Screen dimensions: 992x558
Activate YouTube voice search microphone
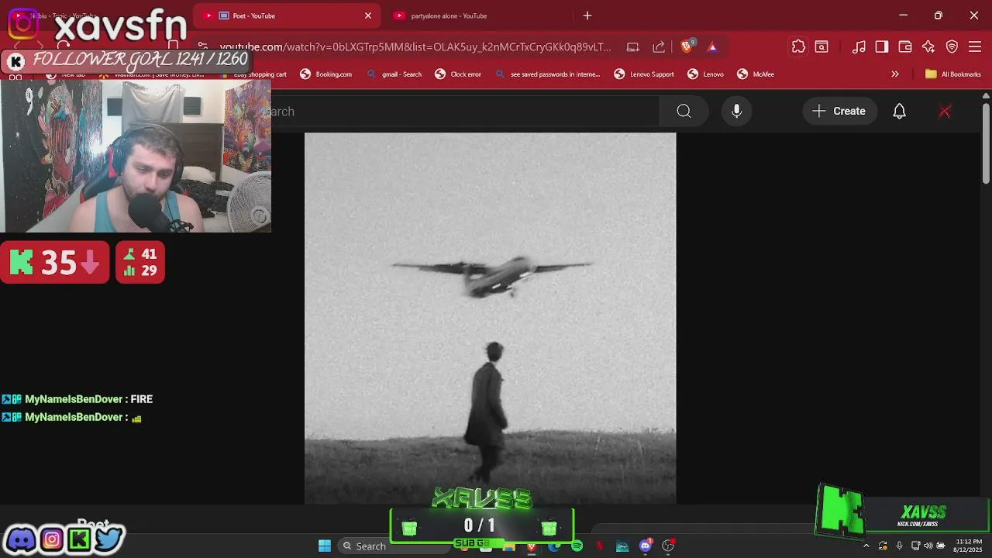point(736,111)
